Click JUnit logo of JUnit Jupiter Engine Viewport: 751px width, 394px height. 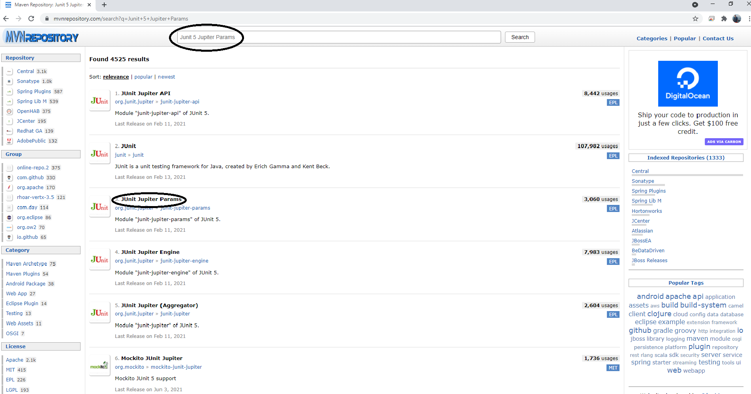point(100,259)
